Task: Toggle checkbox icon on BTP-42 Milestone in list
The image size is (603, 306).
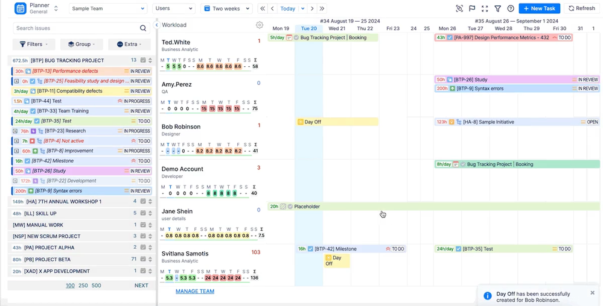Action: 27,161
